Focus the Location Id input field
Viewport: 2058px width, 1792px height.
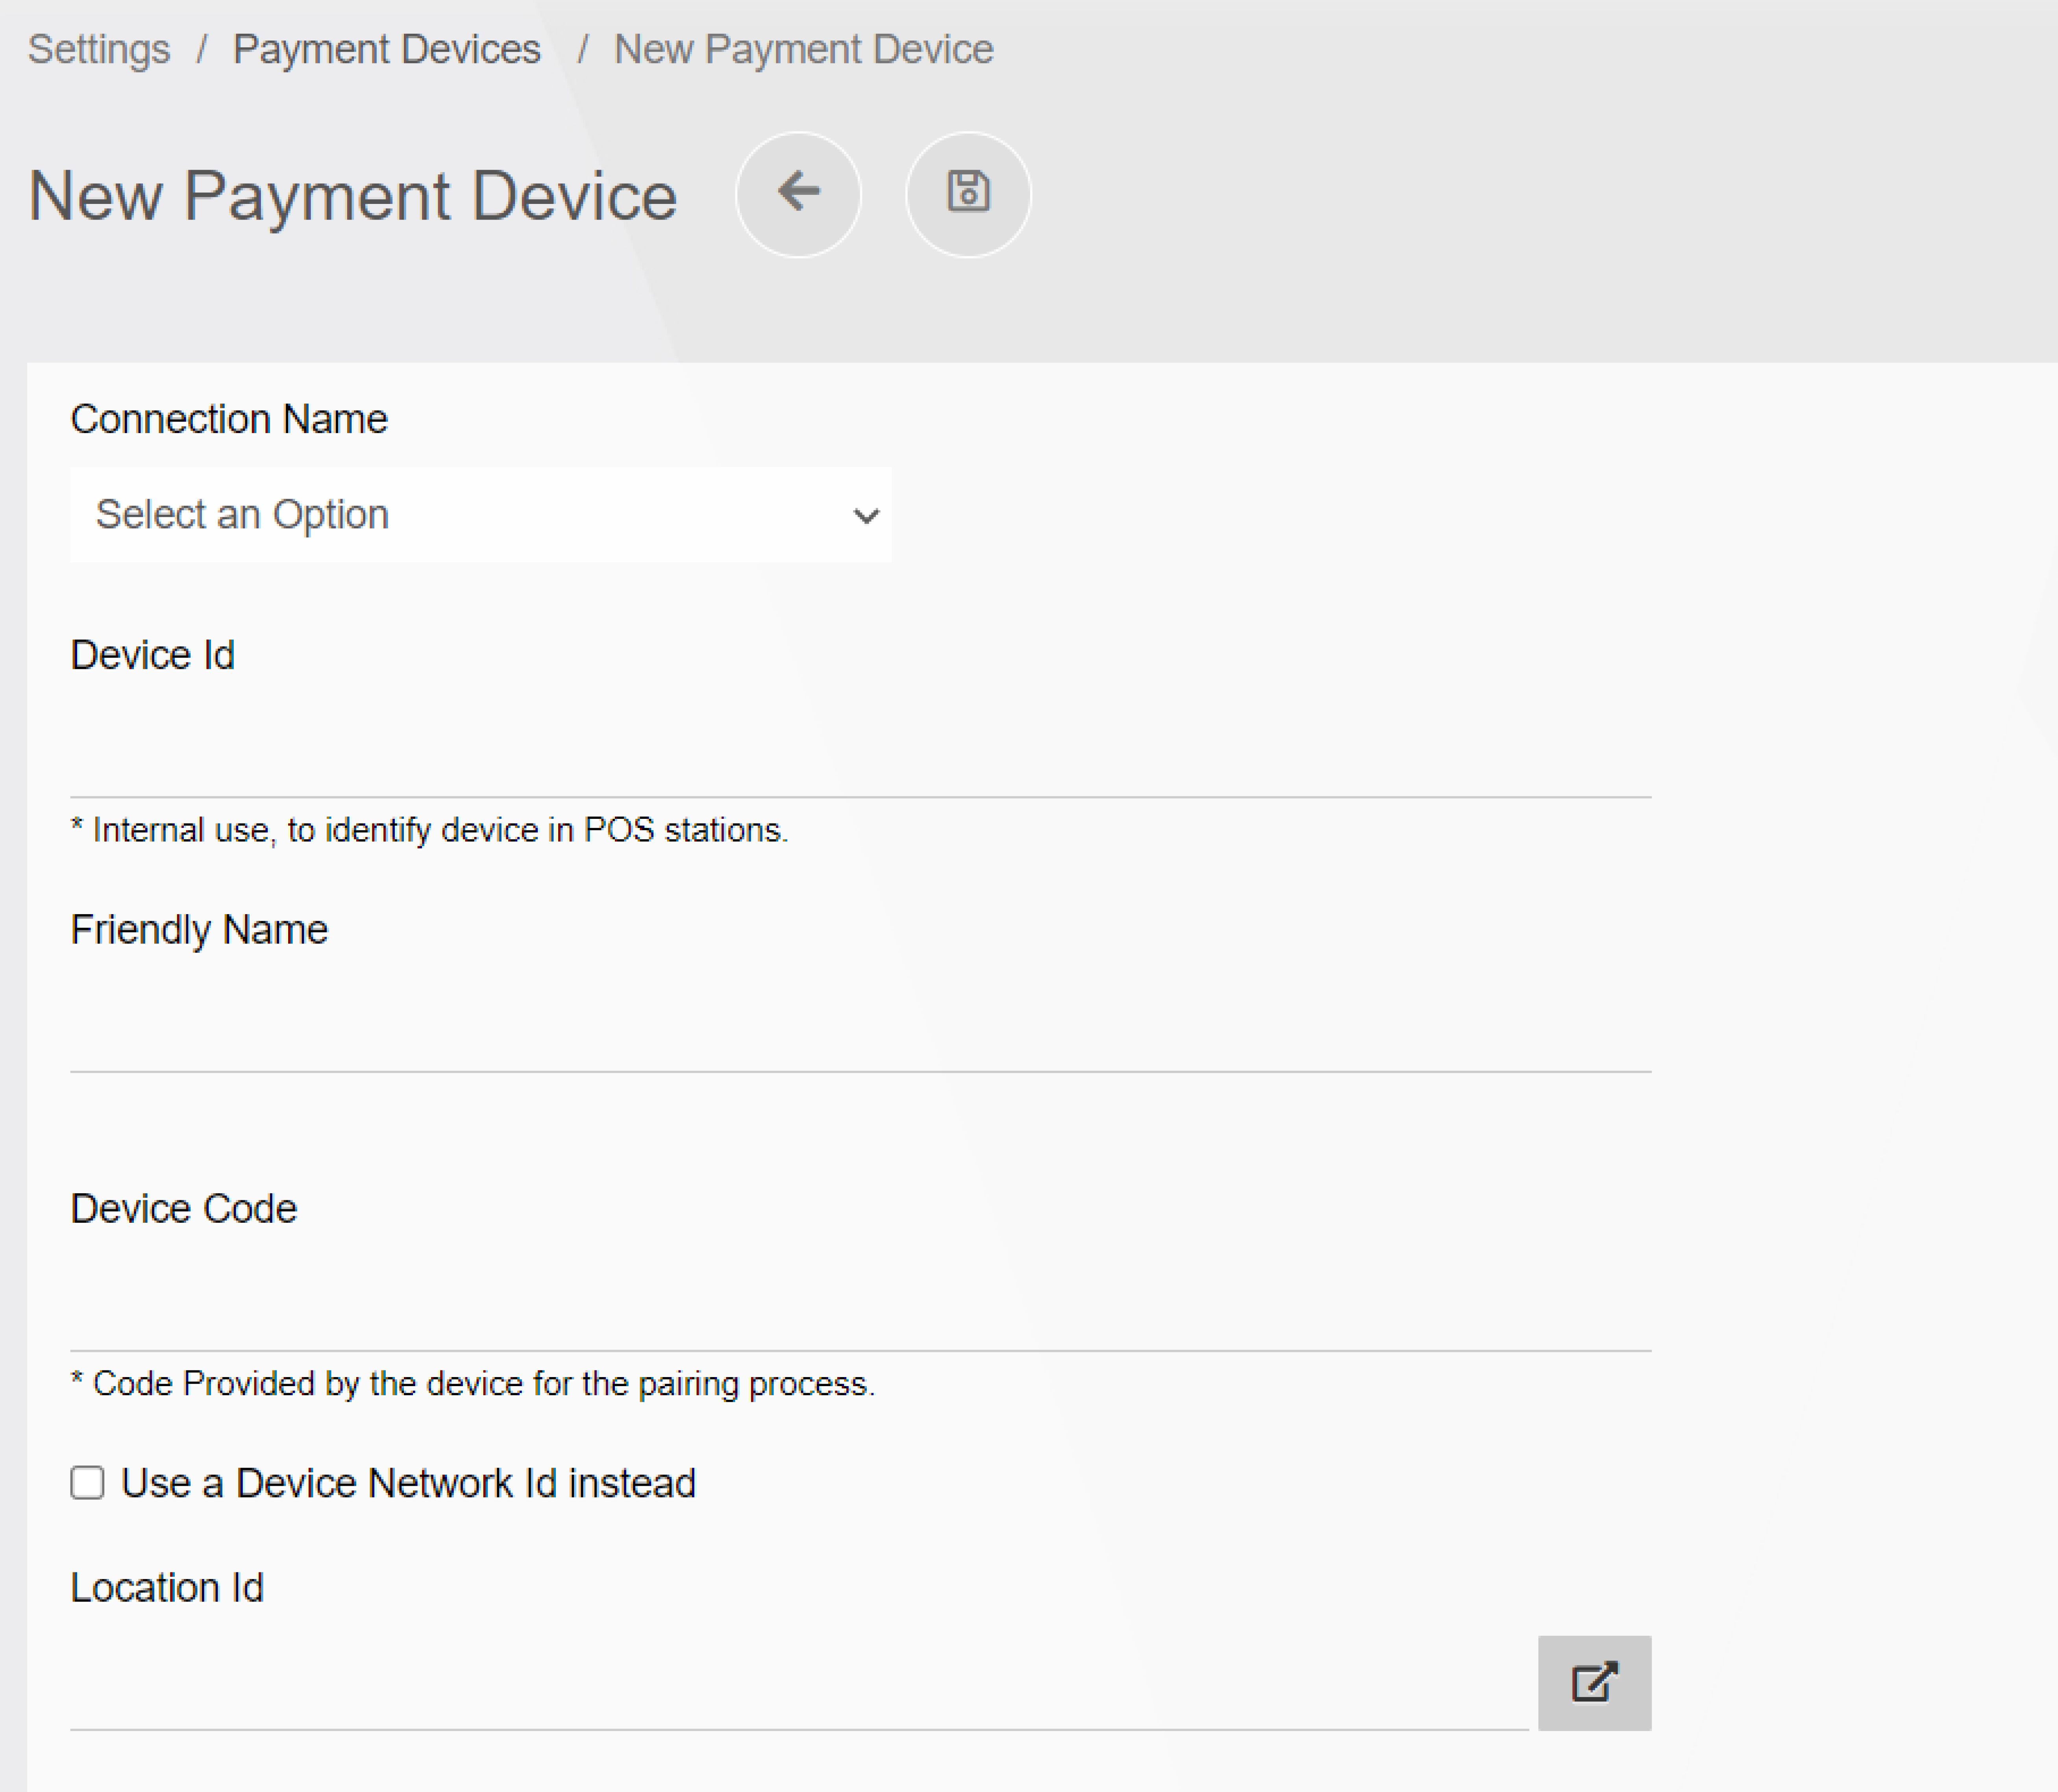pos(799,1683)
